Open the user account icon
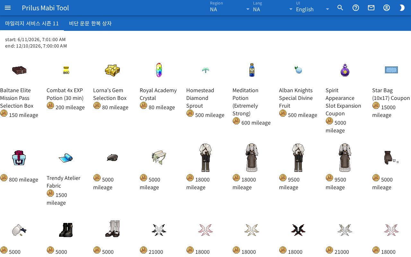The width and height of the screenshot is (411, 257). coord(387,8)
